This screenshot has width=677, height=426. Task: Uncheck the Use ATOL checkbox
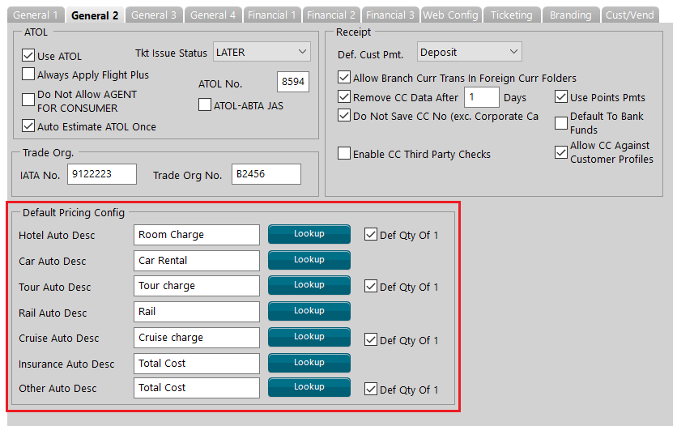pos(28,55)
